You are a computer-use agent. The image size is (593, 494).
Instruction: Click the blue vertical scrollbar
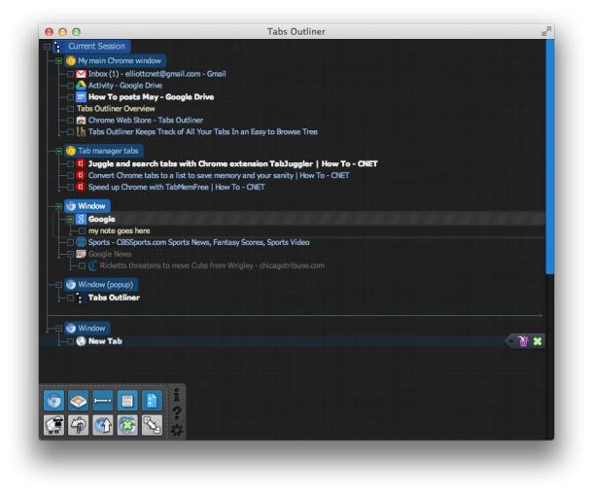(549, 157)
